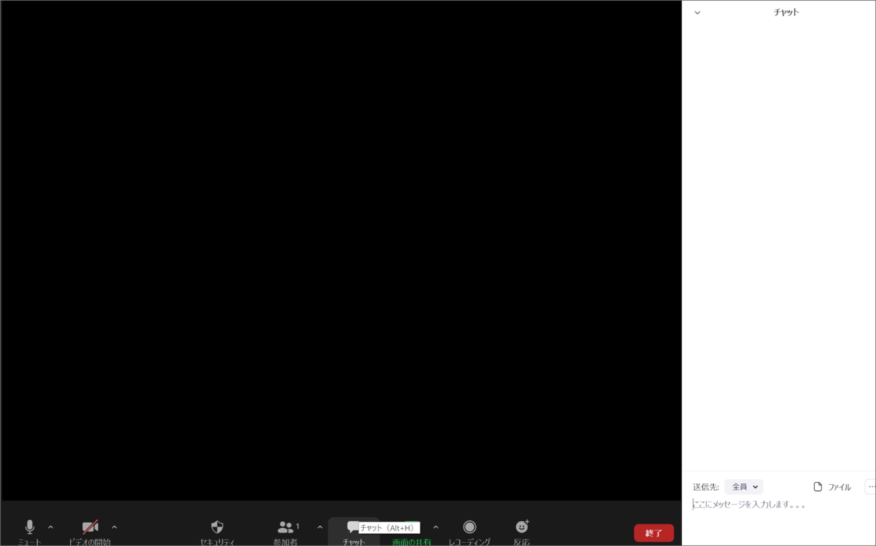Start video with the ビデオの開始 camera icon
This screenshot has height=546, width=876.
coord(90,527)
